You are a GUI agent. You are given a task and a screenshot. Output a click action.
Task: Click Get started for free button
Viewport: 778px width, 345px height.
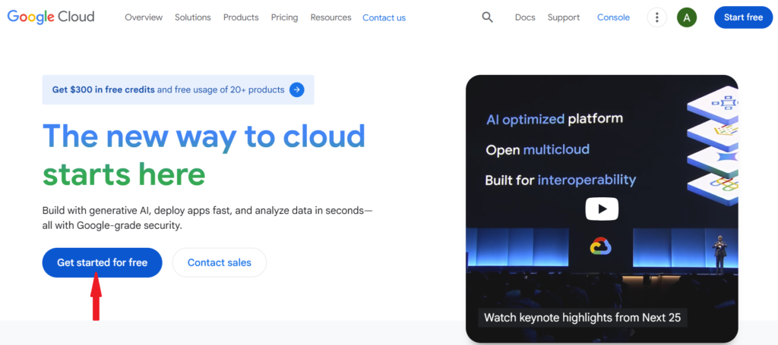pos(102,262)
